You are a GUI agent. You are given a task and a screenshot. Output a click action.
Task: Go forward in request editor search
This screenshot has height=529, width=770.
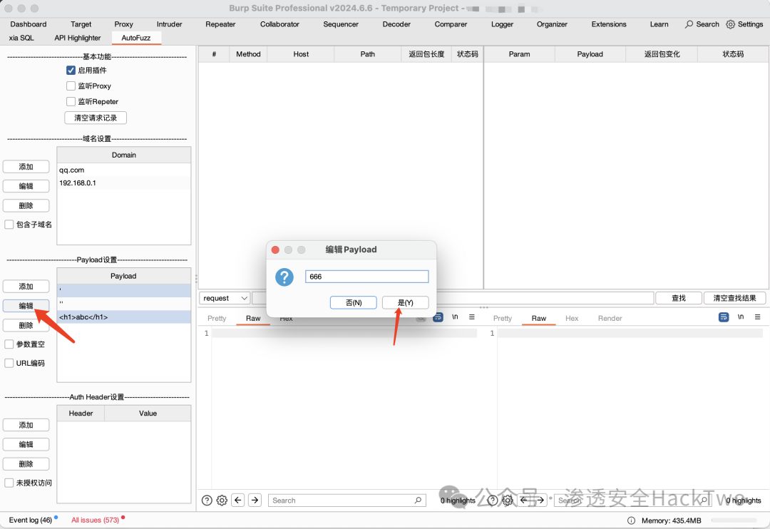coord(255,500)
